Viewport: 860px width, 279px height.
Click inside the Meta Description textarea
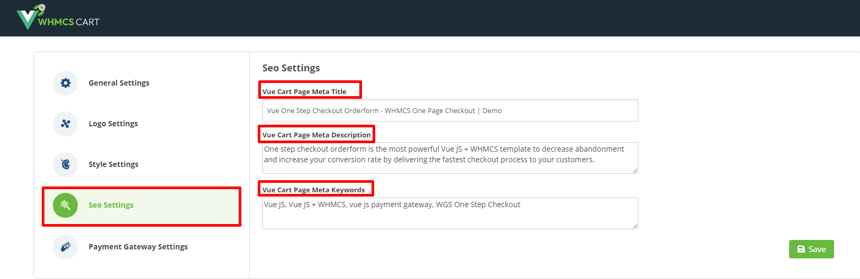[x=450, y=158]
